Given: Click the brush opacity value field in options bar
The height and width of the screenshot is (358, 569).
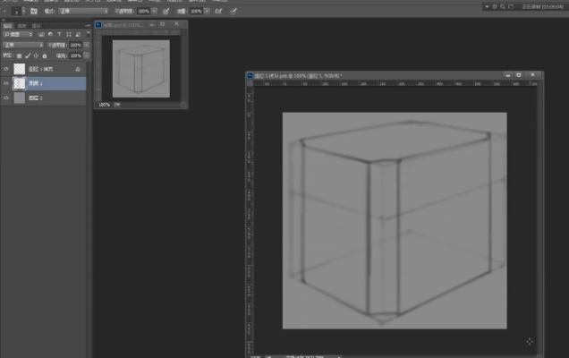Looking at the screenshot, I should coord(143,12).
